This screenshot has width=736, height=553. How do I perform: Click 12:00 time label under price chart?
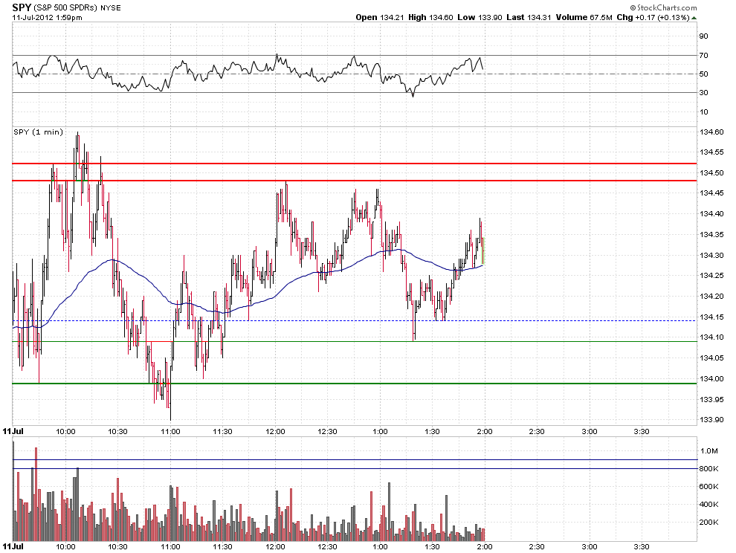(275, 431)
